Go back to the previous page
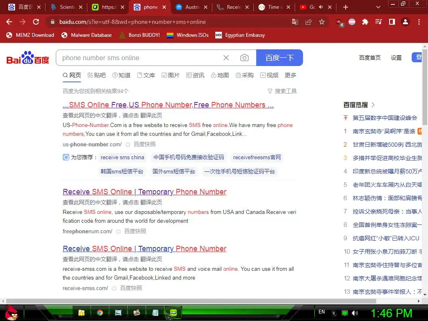Viewport: 428px width, 321px height. tap(9, 22)
